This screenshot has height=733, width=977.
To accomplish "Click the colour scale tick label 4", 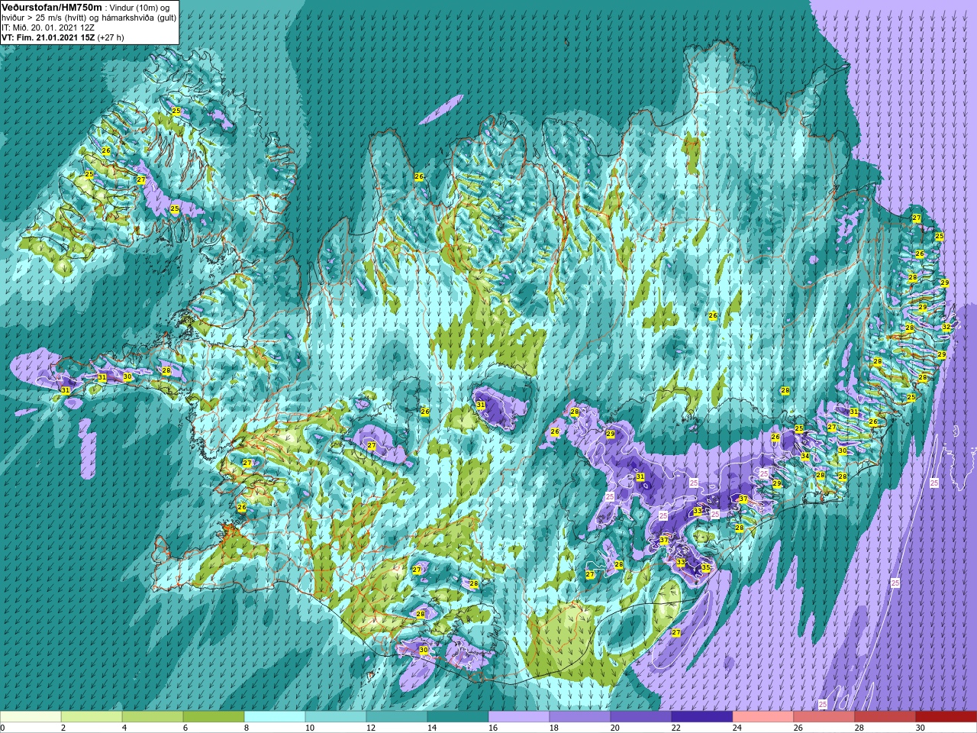I will [125, 728].
